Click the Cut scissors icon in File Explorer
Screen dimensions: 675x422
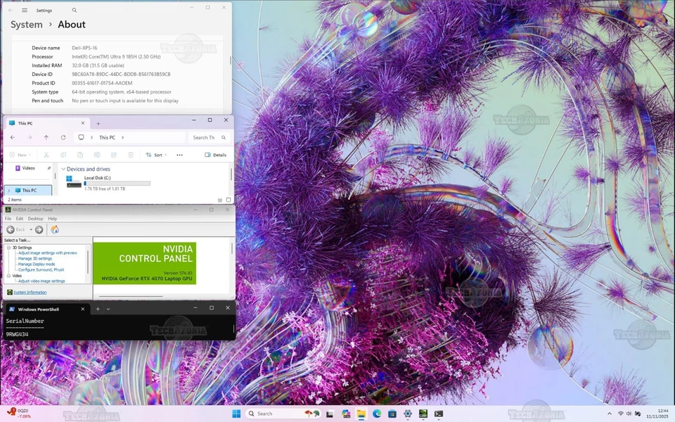tap(46, 155)
